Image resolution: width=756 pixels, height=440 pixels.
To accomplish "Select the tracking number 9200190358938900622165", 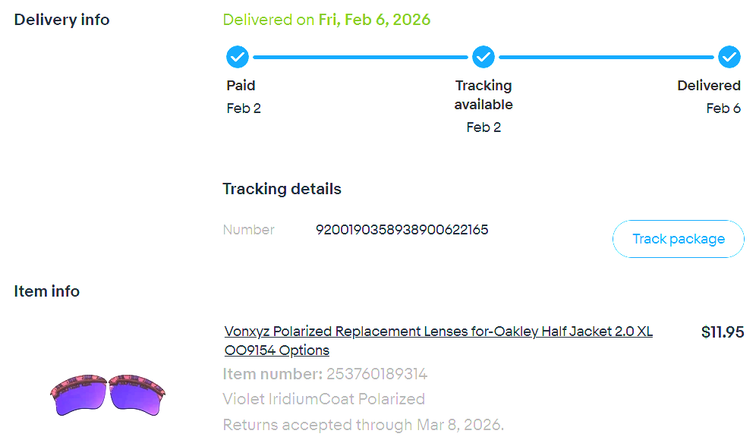I will coord(402,229).
